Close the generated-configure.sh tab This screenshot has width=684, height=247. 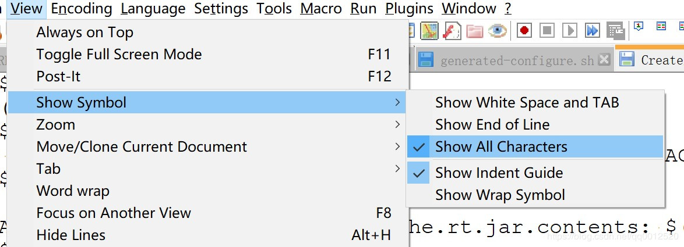point(604,59)
